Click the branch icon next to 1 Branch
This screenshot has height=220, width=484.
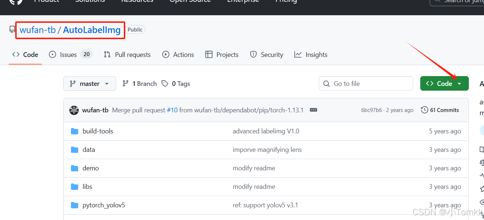pyautogui.click(x=126, y=84)
